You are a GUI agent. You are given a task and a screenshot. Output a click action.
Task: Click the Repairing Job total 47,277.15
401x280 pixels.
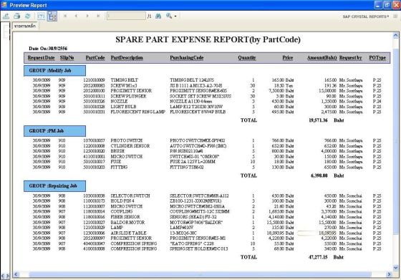pos(318,257)
